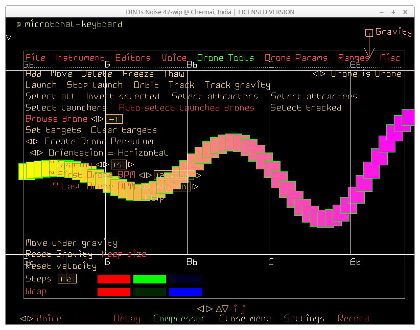Click right arrow after Last Drone BPM
This screenshot has height=330, width=420.
tap(196, 187)
